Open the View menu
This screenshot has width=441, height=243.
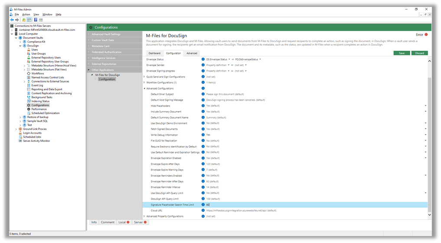36,14
